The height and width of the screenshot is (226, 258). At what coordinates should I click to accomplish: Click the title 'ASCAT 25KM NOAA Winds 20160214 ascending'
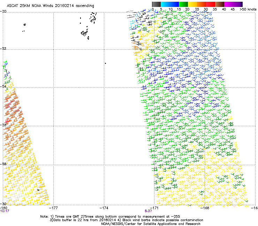(x=50, y=6)
